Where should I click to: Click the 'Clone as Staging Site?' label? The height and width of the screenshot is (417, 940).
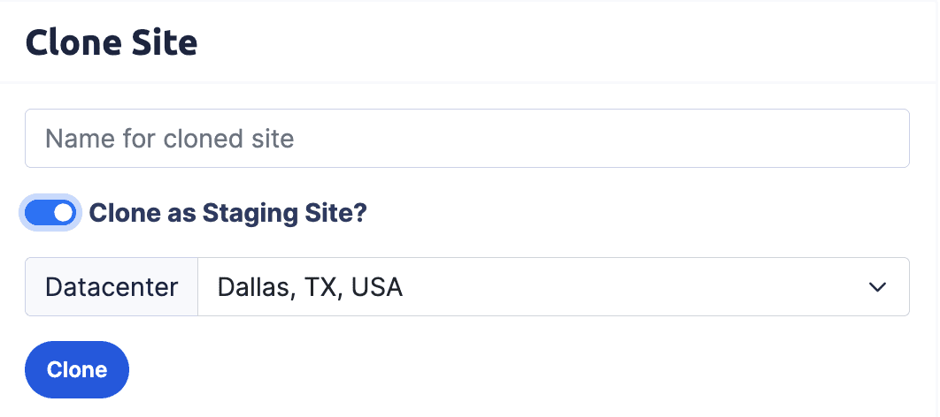pos(227,213)
